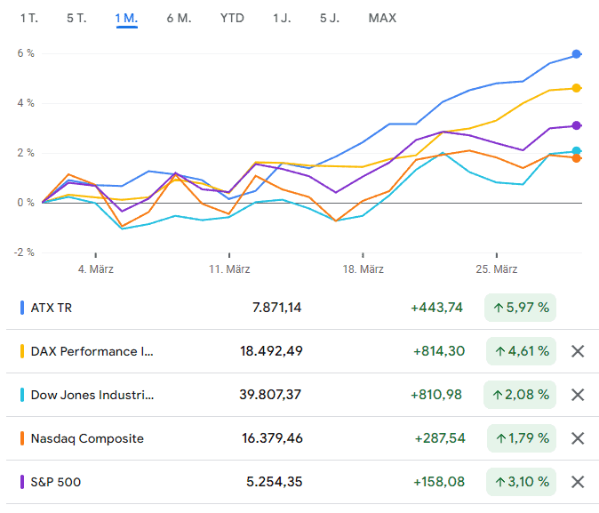Remove Nasdaq Composite from comparison
599x513 pixels.
(x=578, y=438)
